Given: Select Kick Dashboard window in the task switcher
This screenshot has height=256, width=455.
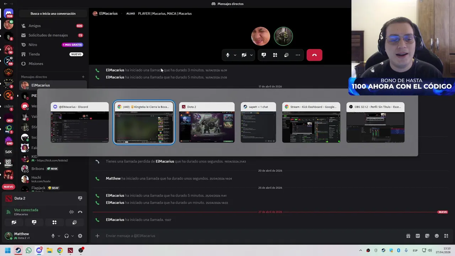Looking at the screenshot, I should click(x=311, y=123).
